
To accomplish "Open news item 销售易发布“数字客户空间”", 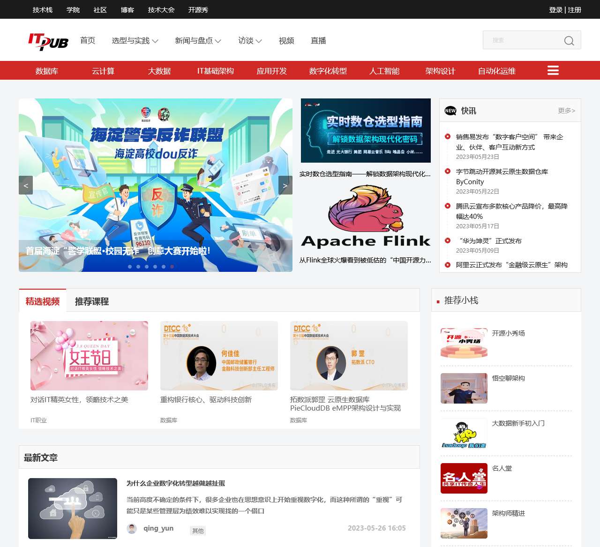I will coord(510,142).
